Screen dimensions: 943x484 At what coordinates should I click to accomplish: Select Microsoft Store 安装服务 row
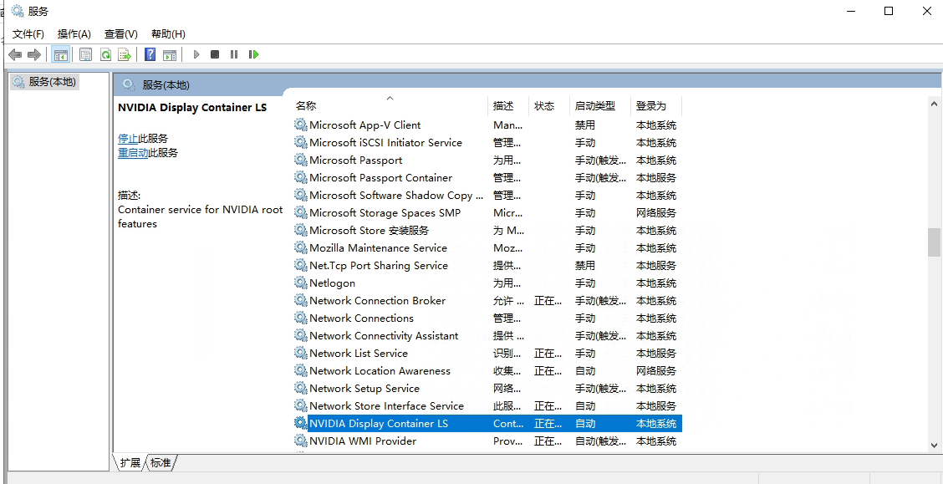(487, 230)
